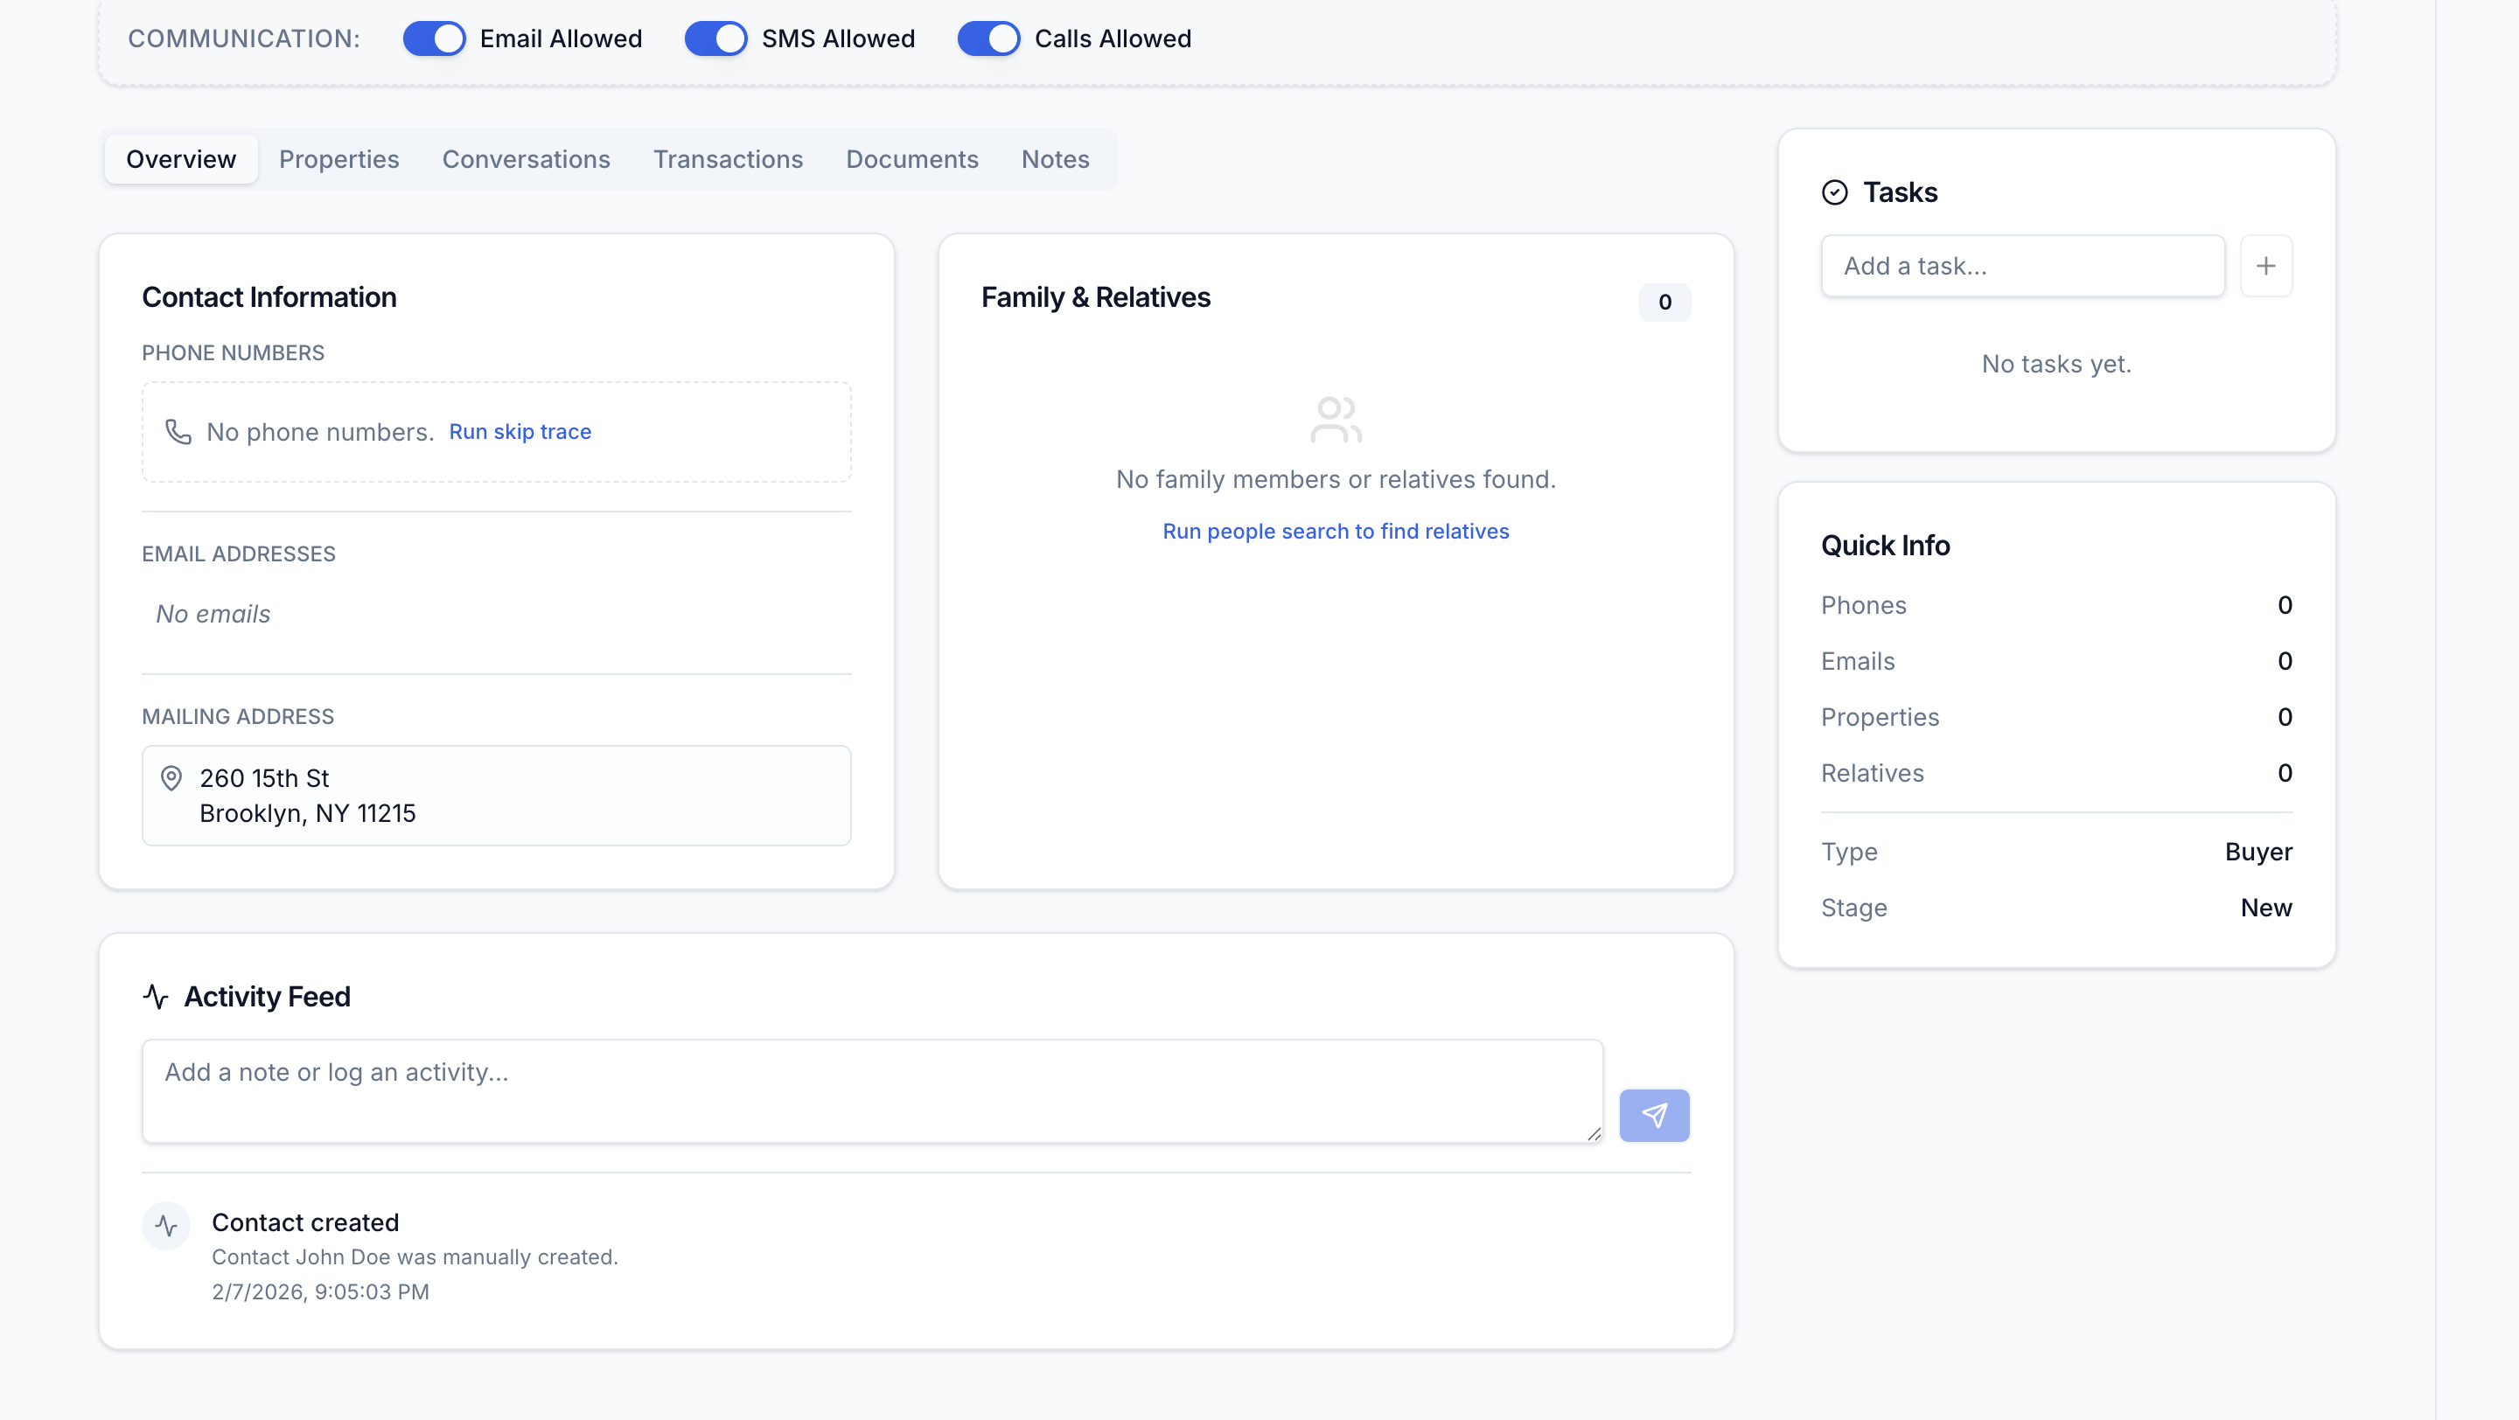
Task: Disable Calls Allowed communication
Action: pyautogui.click(x=988, y=38)
